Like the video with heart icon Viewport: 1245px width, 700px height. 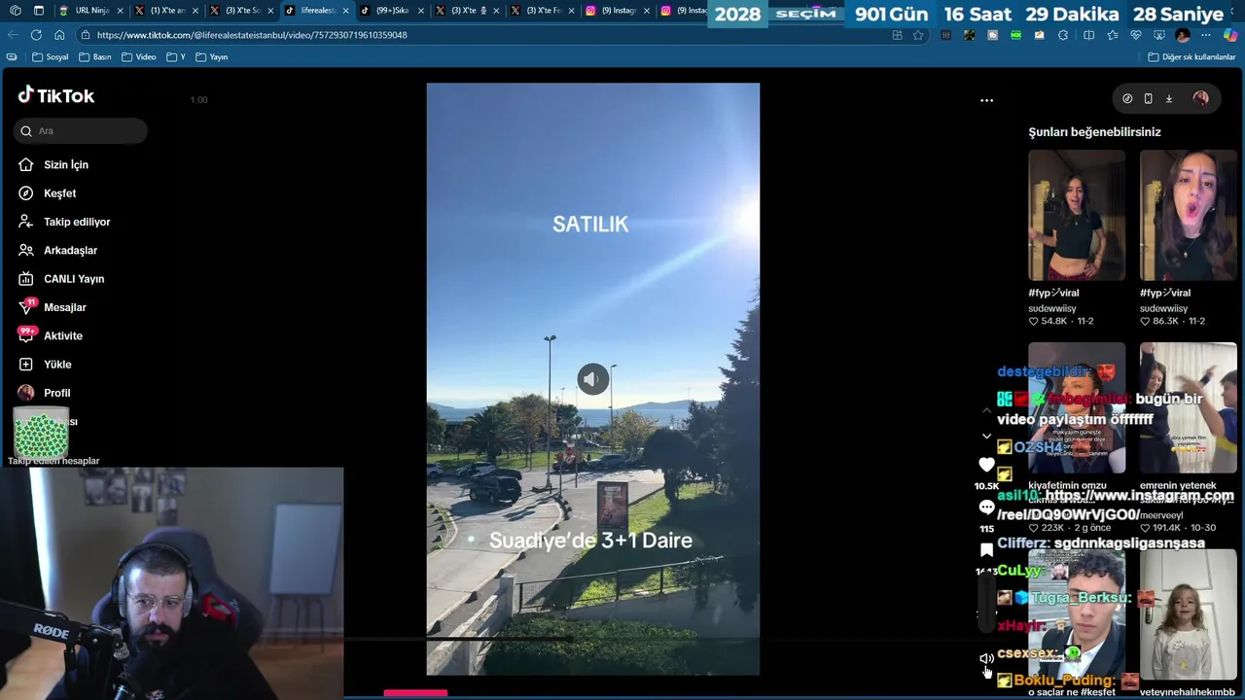(986, 466)
